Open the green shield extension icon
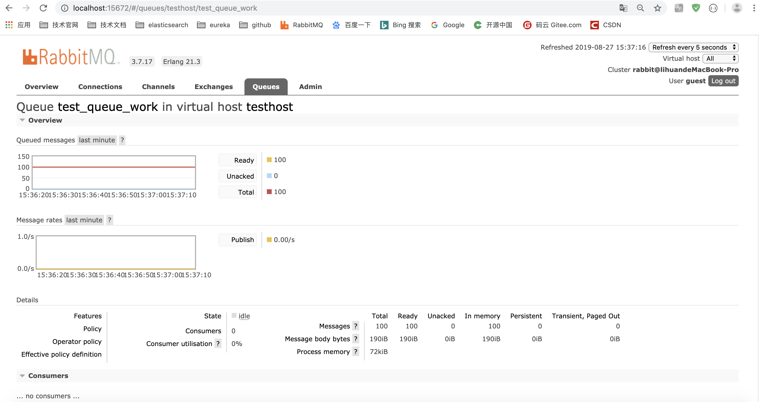The height and width of the screenshot is (402, 759). click(696, 8)
